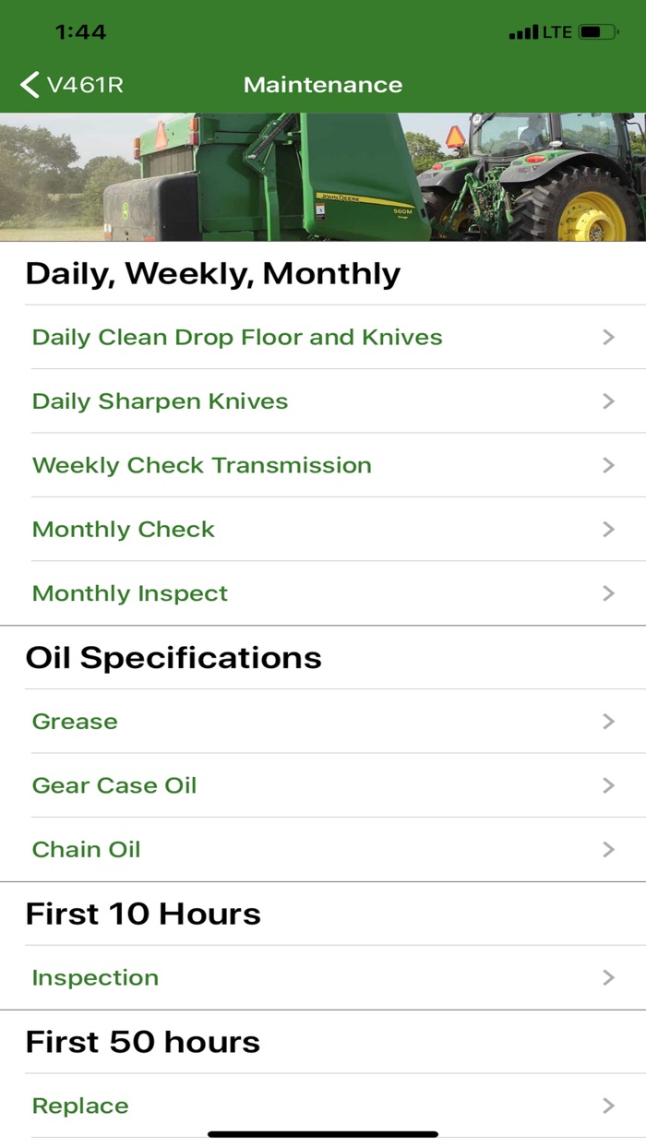
Task: Open Daily Sharpen Knives item
Action: click(x=160, y=401)
